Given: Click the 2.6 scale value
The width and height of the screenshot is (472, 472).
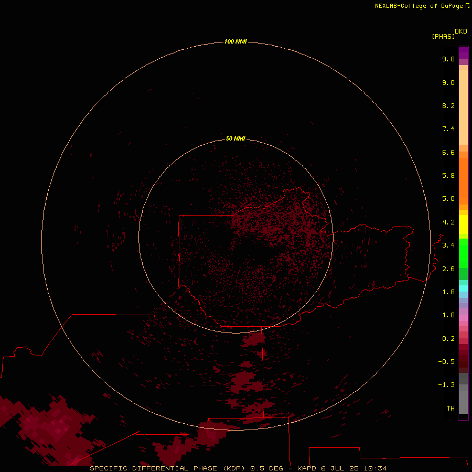Looking at the screenshot, I should pyautogui.click(x=448, y=269).
